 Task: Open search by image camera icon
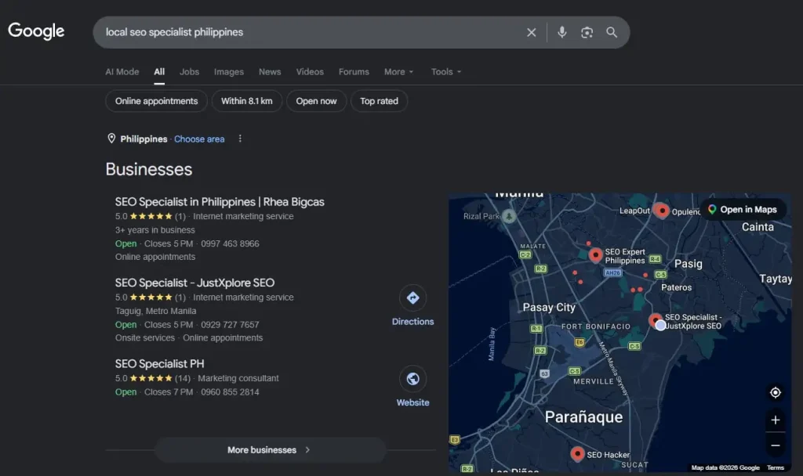tap(587, 32)
